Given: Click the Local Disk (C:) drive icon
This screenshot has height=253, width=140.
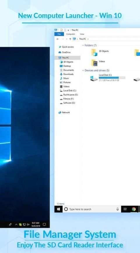Looking at the screenshot, I should pos(94,78).
